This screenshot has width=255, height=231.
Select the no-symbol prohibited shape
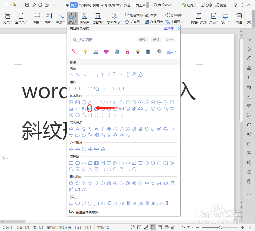(x=134, y=109)
